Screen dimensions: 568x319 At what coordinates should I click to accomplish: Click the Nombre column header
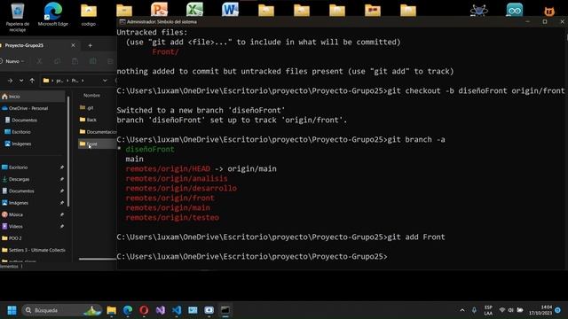click(x=91, y=96)
